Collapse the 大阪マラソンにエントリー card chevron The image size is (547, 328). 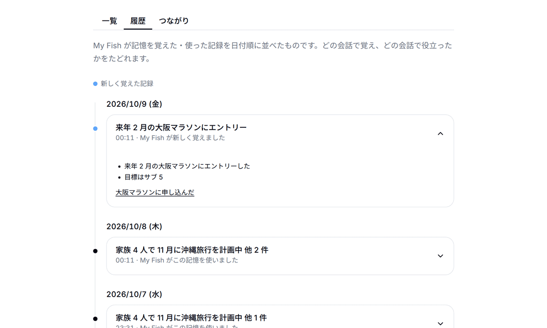coord(440,134)
